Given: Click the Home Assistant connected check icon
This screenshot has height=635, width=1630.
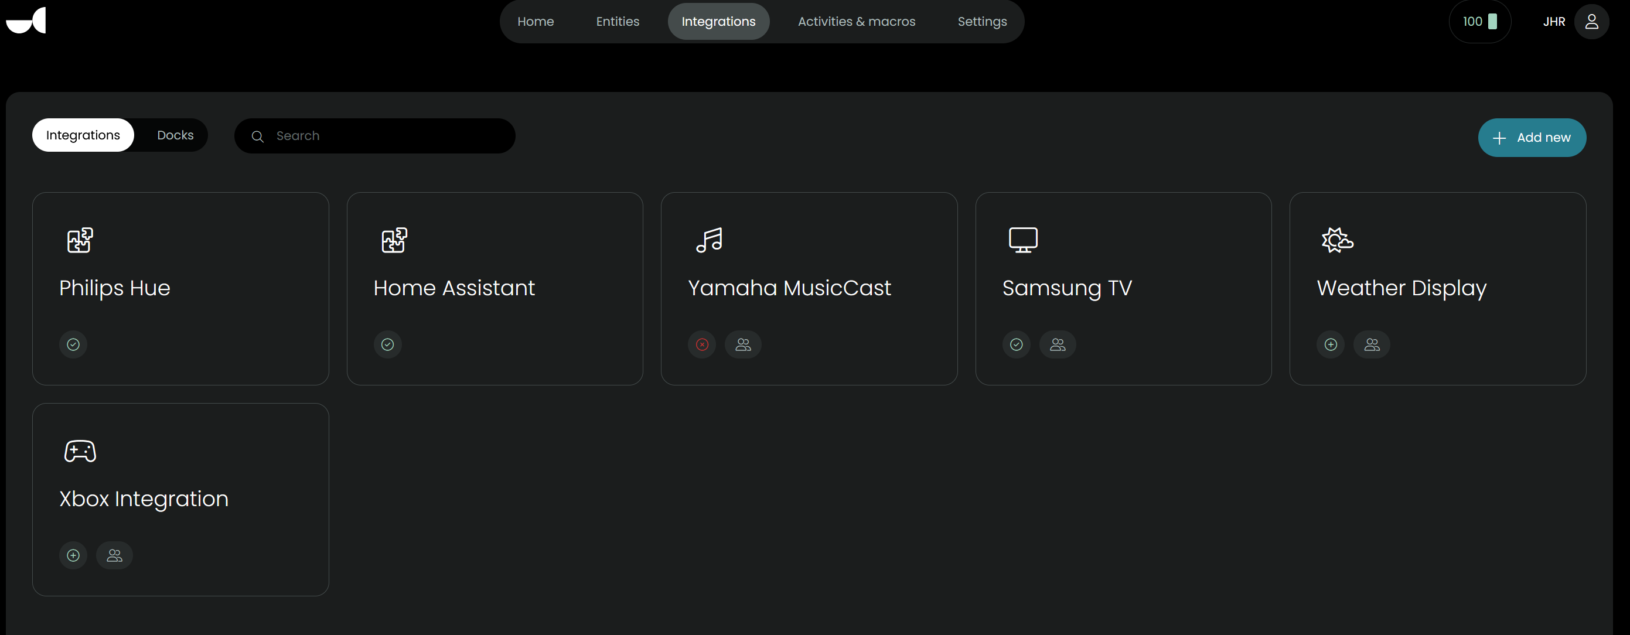Looking at the screenshot, I should click(x=387, y=344).
